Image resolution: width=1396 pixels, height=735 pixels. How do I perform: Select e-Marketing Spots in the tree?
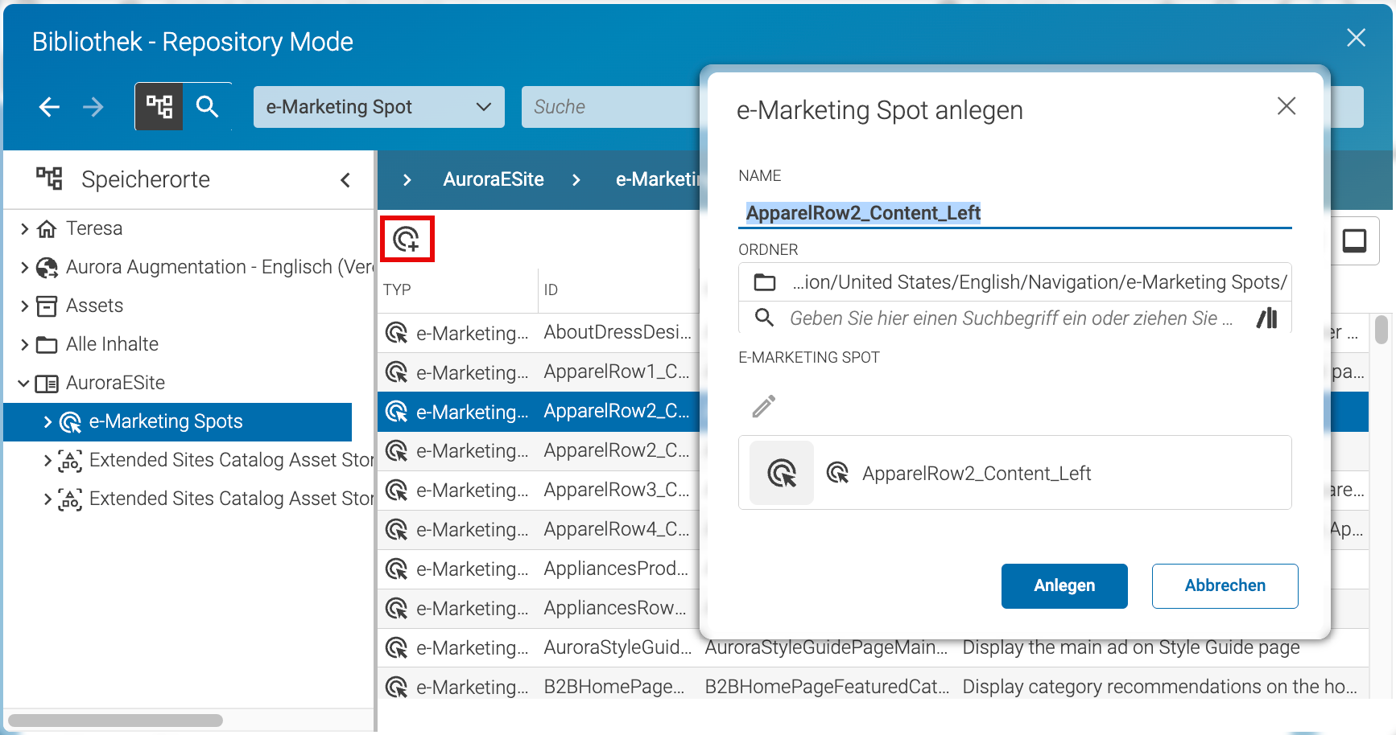point(166,421)
